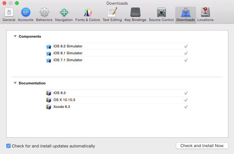Click the iOS 8.1 Simulator component icon

49,53
